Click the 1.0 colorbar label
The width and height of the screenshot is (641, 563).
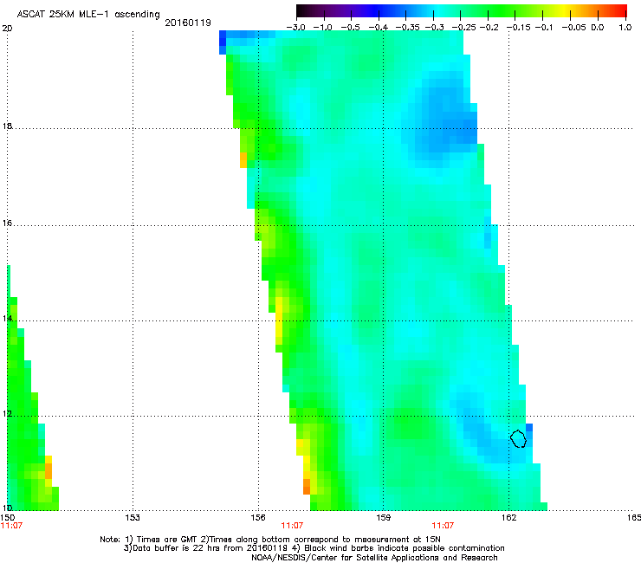[x=625, y=28]
